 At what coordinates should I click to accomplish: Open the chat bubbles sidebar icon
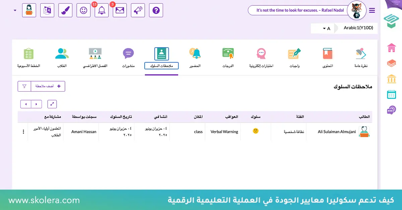(391, 110)
